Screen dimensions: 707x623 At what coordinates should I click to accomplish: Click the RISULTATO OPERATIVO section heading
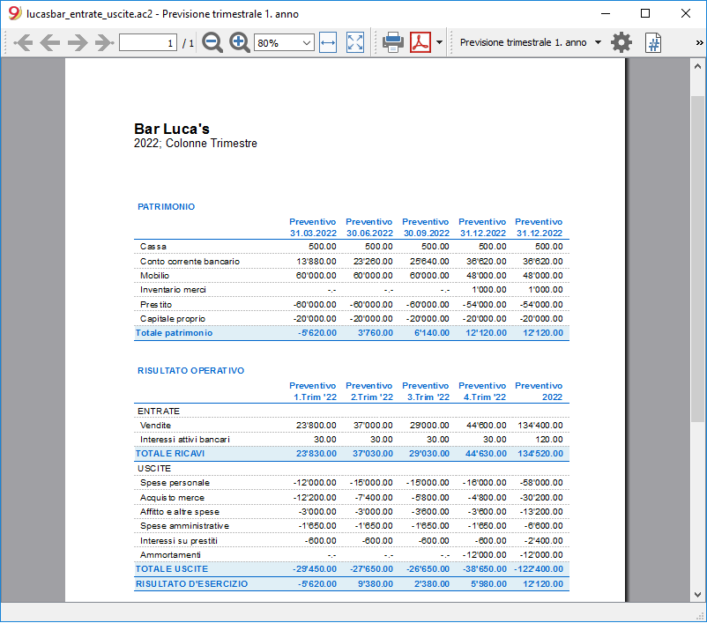pos(190,371)
